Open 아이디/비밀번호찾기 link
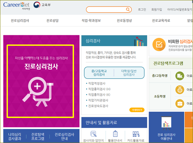Image resolution: width=193 pixels, height=143 pixels. 180,10
